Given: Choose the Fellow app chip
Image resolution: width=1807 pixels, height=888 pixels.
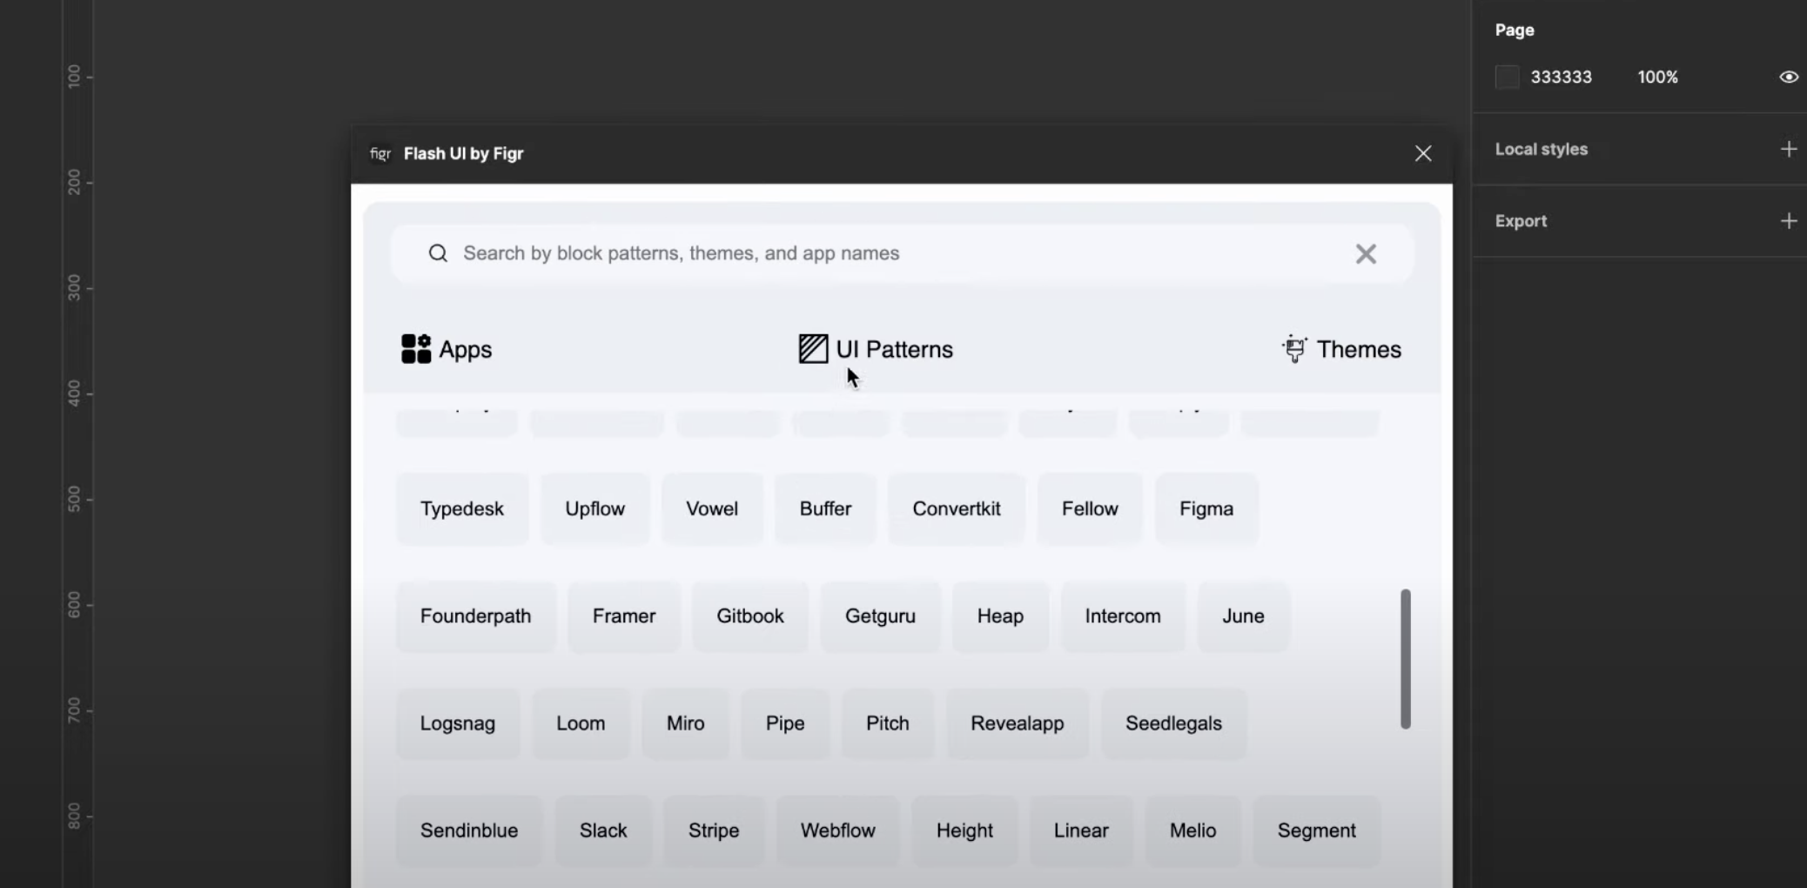Looking at the screenshot, I should (x=1090, y=508).
